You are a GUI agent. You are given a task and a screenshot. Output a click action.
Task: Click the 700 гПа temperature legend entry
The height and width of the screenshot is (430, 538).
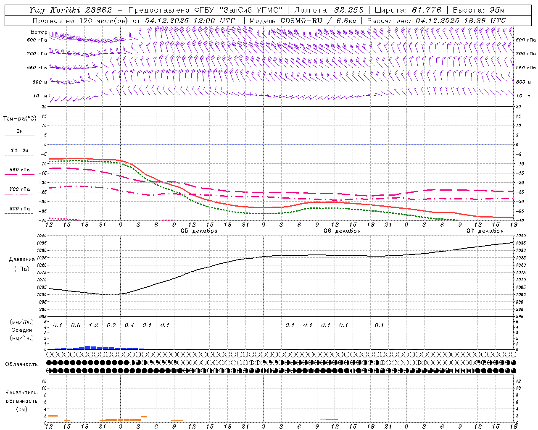click(19, 191)
